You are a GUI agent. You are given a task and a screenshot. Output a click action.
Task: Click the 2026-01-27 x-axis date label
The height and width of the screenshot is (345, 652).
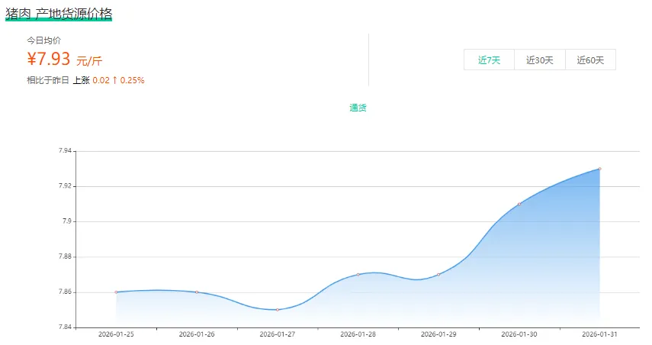pyautogui.click(x=278, y=334)
